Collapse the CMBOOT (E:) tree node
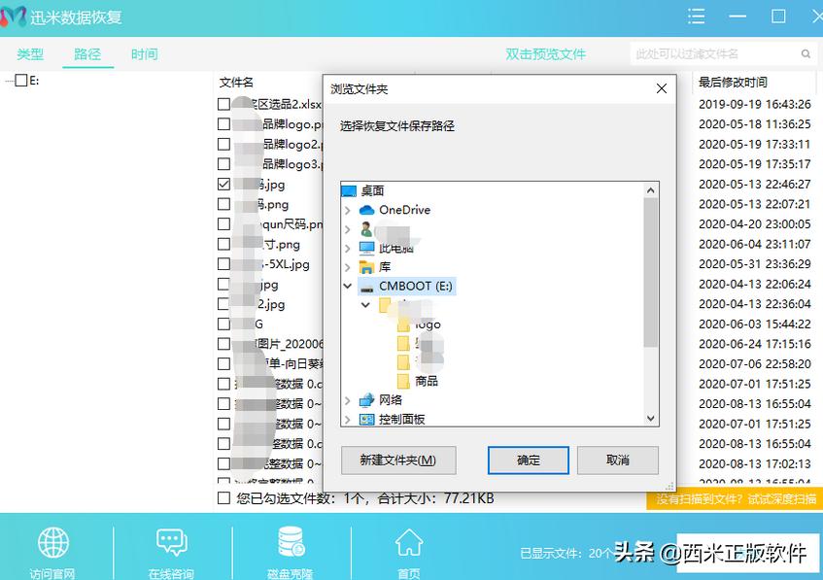Screen dimensions: 823x580 [x=347, y=286]
